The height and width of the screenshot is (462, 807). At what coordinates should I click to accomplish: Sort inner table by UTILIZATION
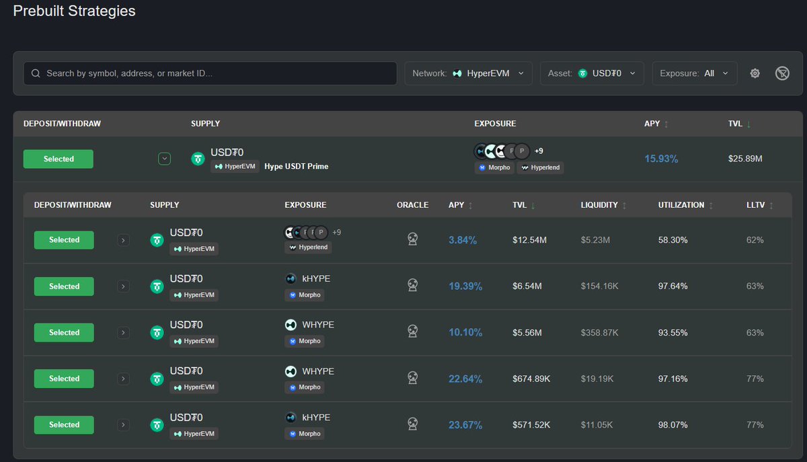686,205
